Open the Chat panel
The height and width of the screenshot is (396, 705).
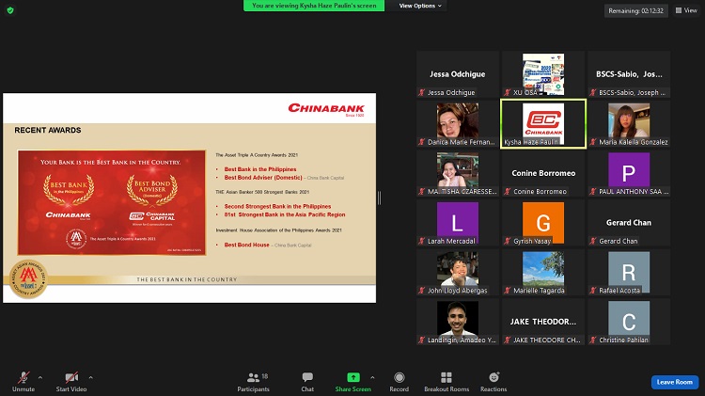tap(307, 382)
